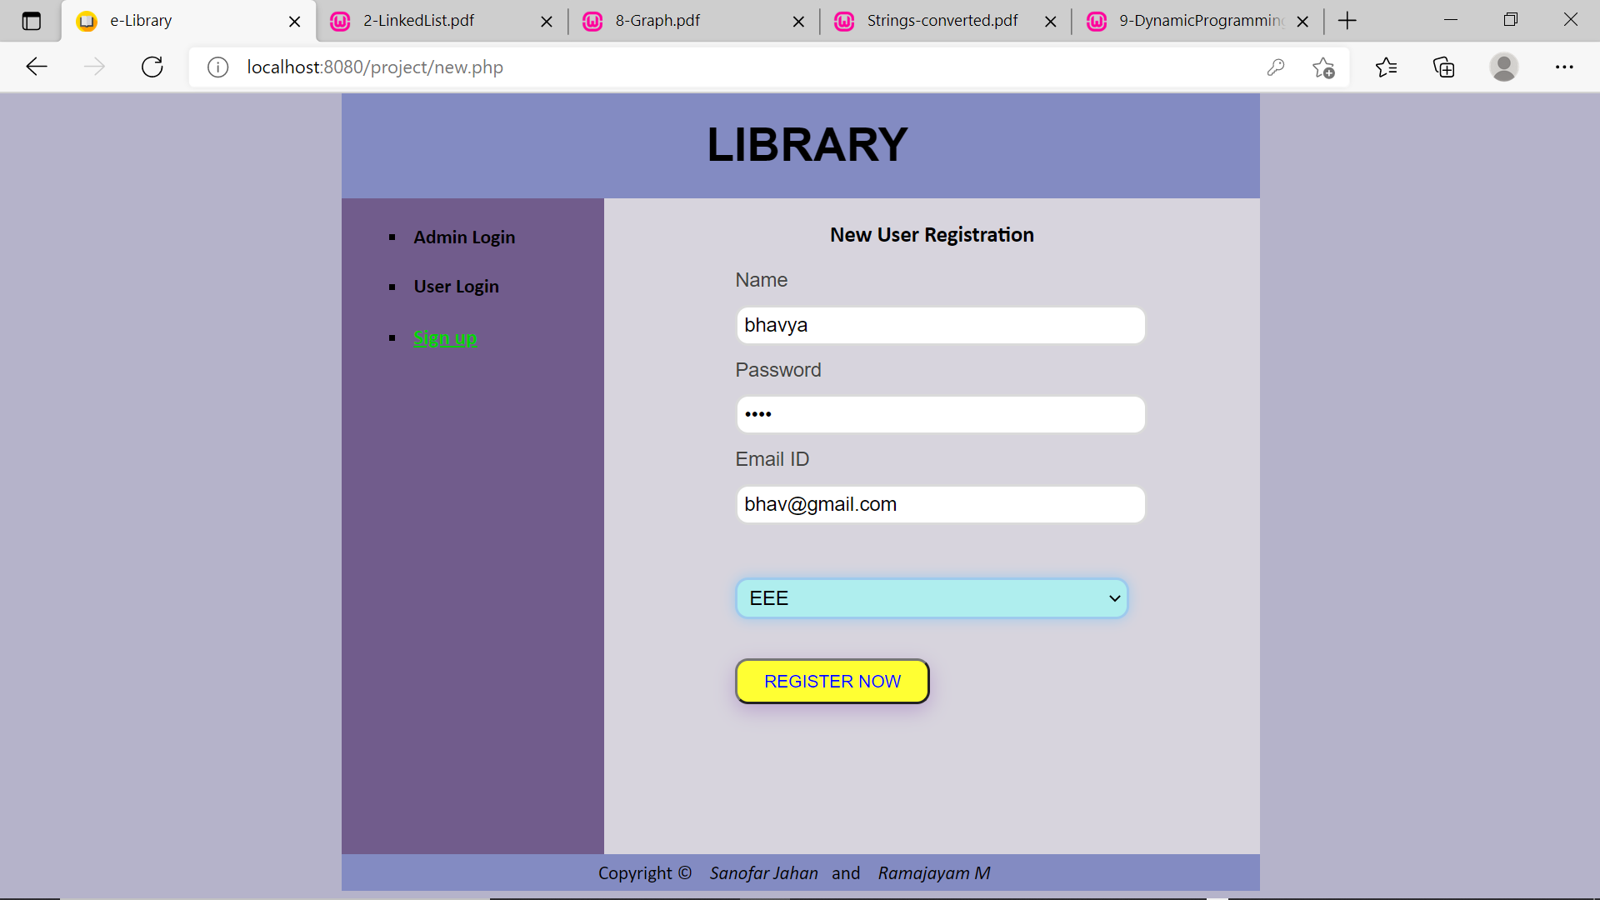
Task: Open the site information panel in address bar
Action: click(x=217, y=67)
